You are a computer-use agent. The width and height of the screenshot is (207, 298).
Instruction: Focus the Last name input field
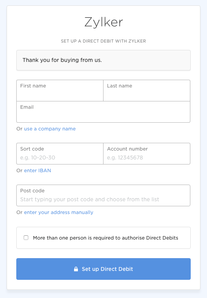coord(147,91)
